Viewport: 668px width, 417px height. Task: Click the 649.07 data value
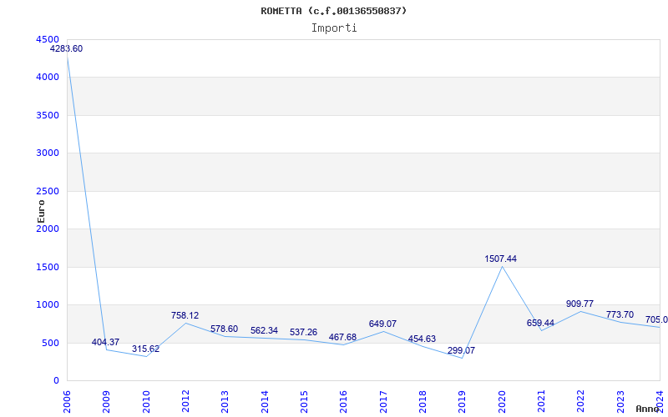pyautogui.click(x=382, y=324)
